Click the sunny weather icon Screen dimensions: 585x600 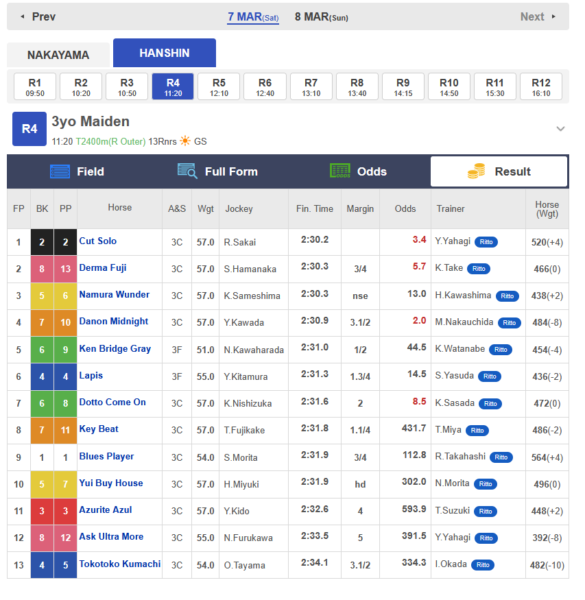pyautogui.click(x=185, y=141)
